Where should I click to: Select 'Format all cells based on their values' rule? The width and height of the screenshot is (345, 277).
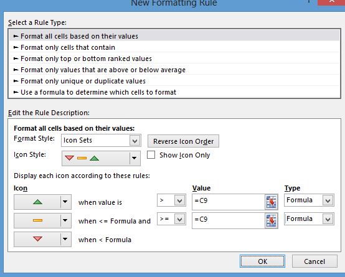(174, 36)
